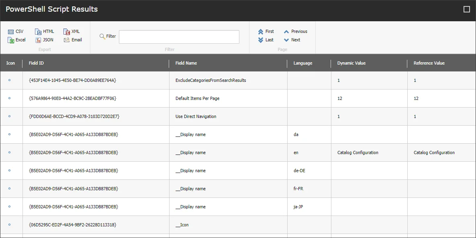Click the Use Direct Navigation row icon
Viewport: 476px width, 238px height.
[x=9, y=116]
